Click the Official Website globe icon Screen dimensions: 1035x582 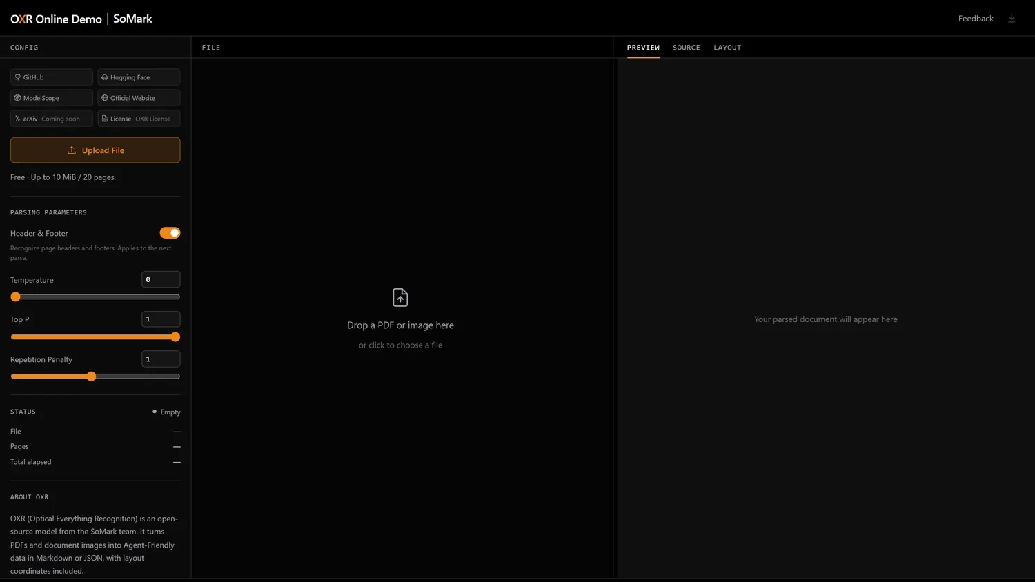tap(105, 98)
